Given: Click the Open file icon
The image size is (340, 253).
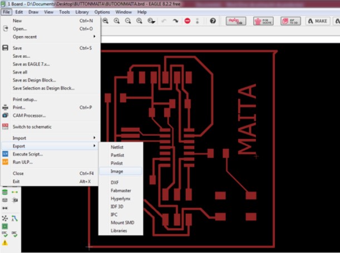Looking at the screenshot, I should pos(5,28).
